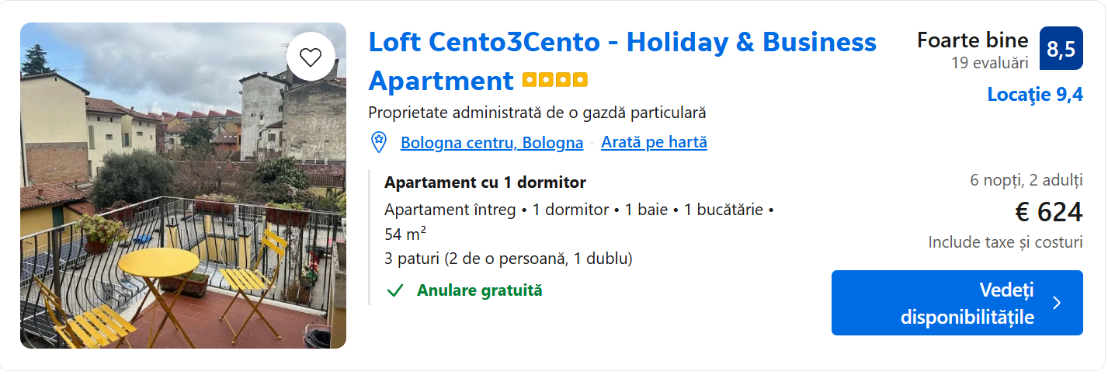Open Loft Cento3Cento property title link
Image resolution: width=1108 pixels, height=382 pixels.
622,42
